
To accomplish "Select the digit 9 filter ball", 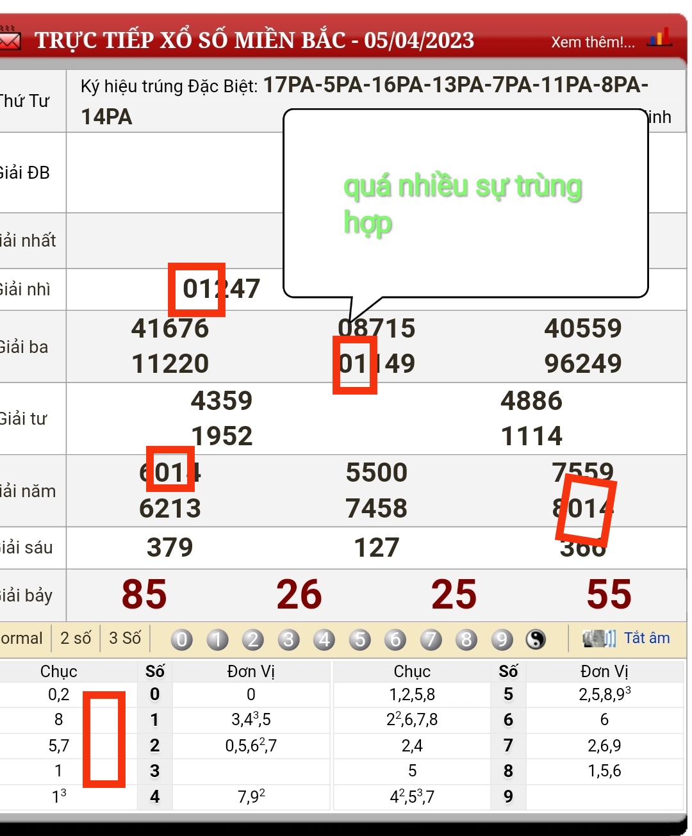I will [x=502, y=639].
